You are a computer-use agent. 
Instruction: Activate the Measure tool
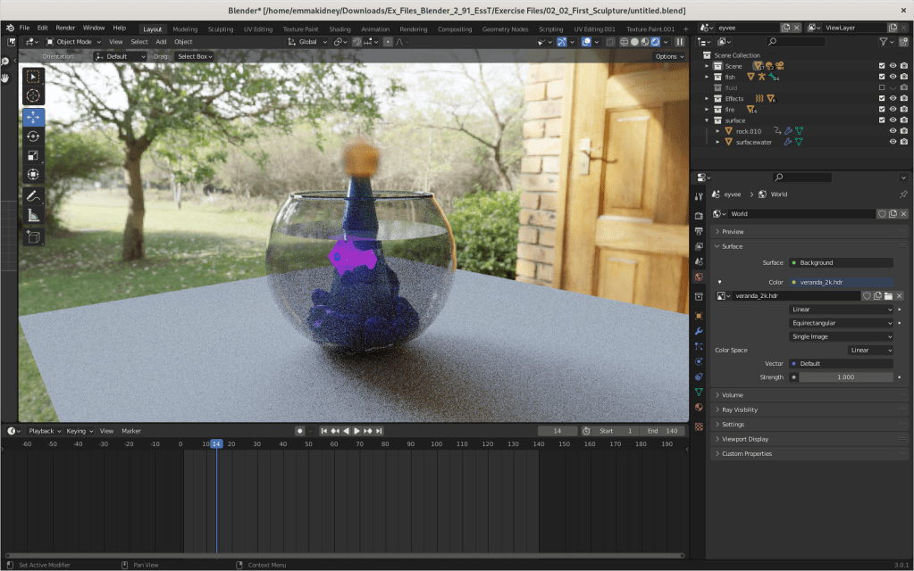click(x=33, y=214)
